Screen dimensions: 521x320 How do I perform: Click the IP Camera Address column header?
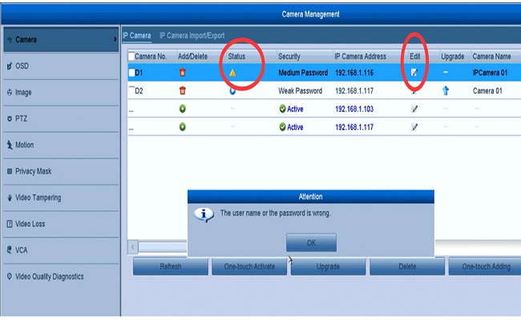[360, 56]
